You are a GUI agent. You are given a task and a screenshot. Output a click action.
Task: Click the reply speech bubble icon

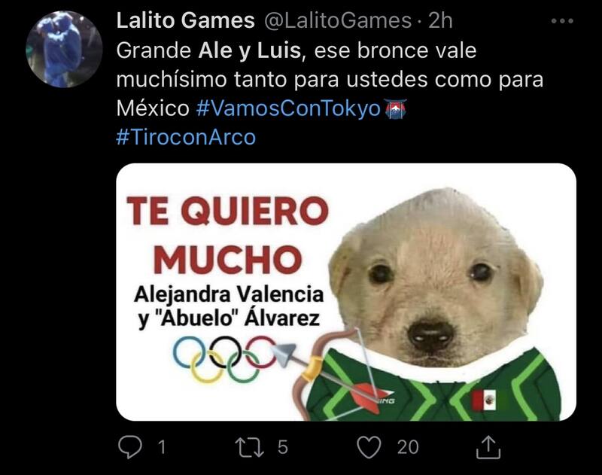click(129, 447)
